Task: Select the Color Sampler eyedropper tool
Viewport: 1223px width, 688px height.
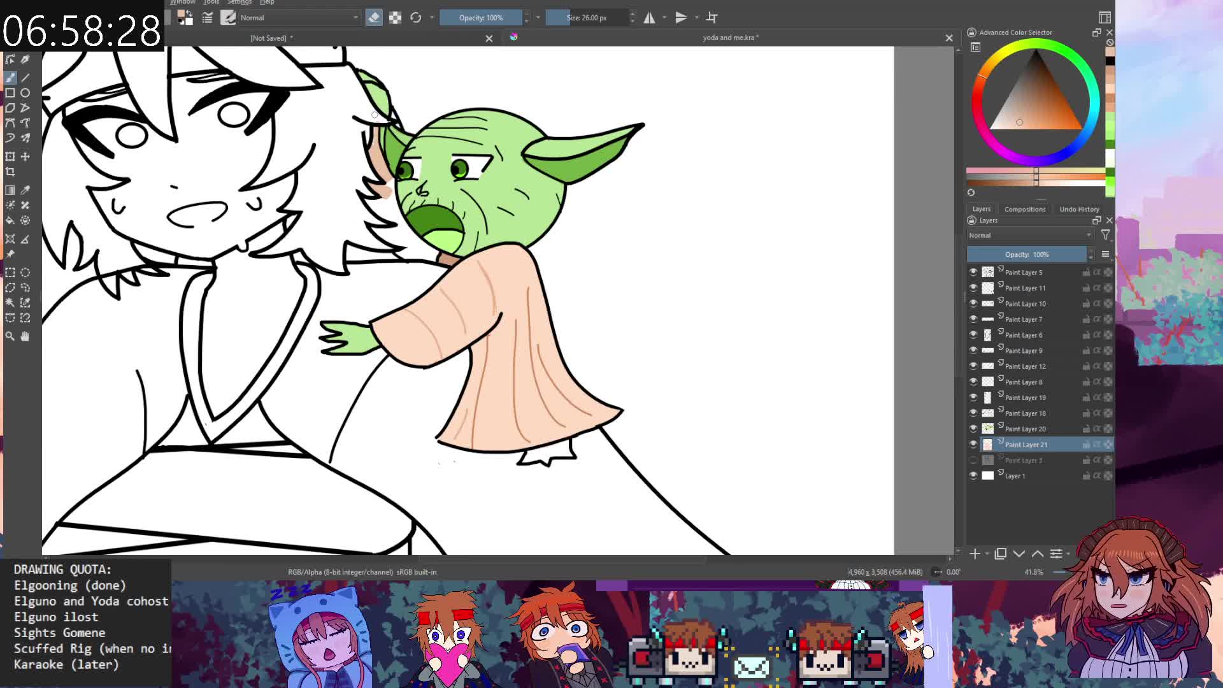Action: (25, 190)
